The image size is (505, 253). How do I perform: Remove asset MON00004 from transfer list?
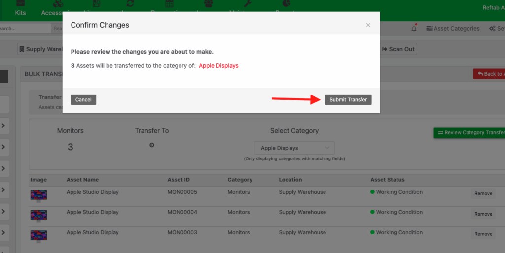click(483, 214)
